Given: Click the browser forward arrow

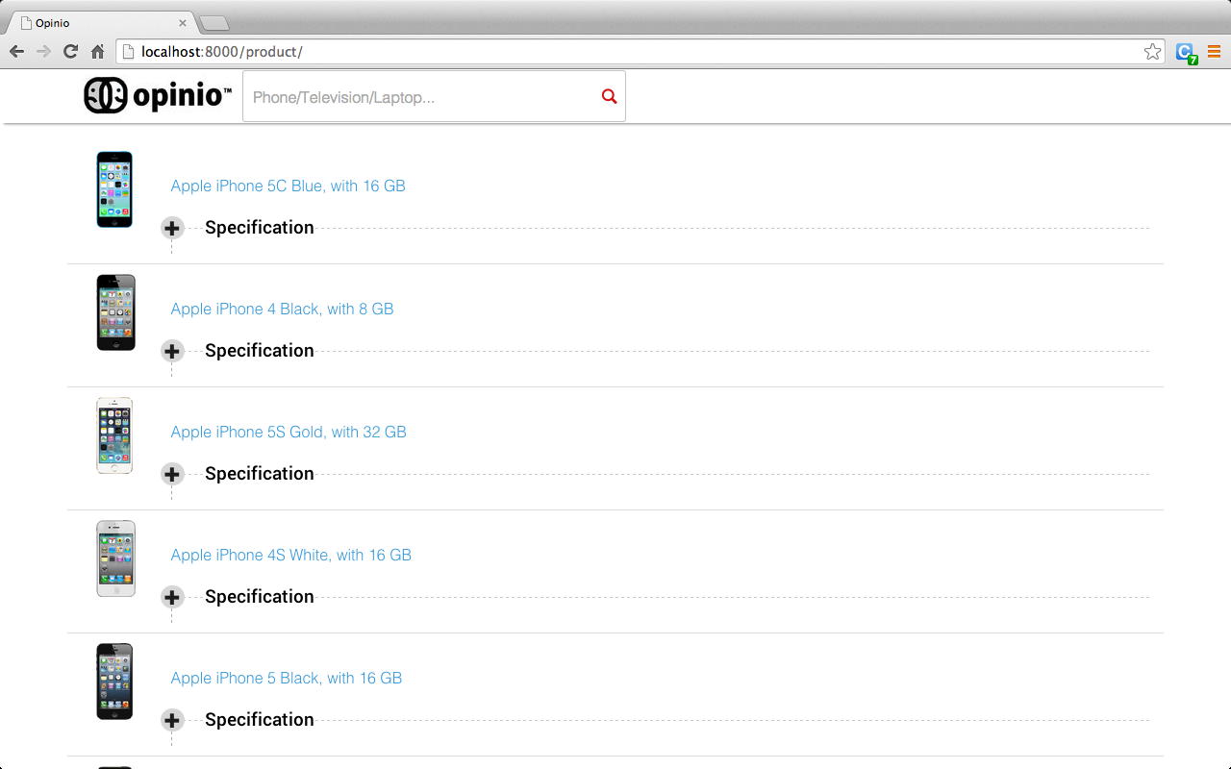Looking at the screenshot, I should tap(43, 52).
